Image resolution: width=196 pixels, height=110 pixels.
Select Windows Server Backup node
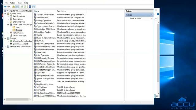[22, 41]
